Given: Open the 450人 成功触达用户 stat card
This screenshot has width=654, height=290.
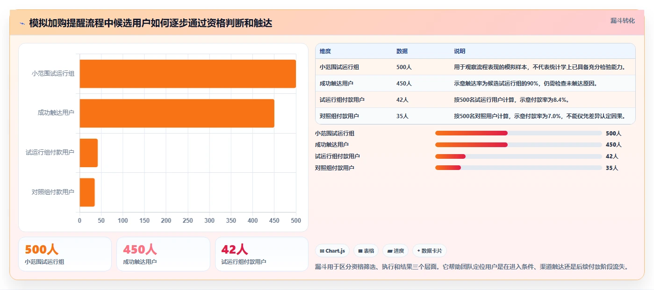Looking at the screenshot, I should [x=163, y=254].
